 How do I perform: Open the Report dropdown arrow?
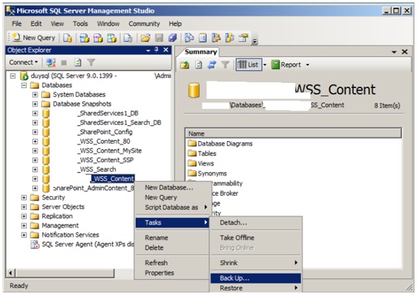click(307, 64)
